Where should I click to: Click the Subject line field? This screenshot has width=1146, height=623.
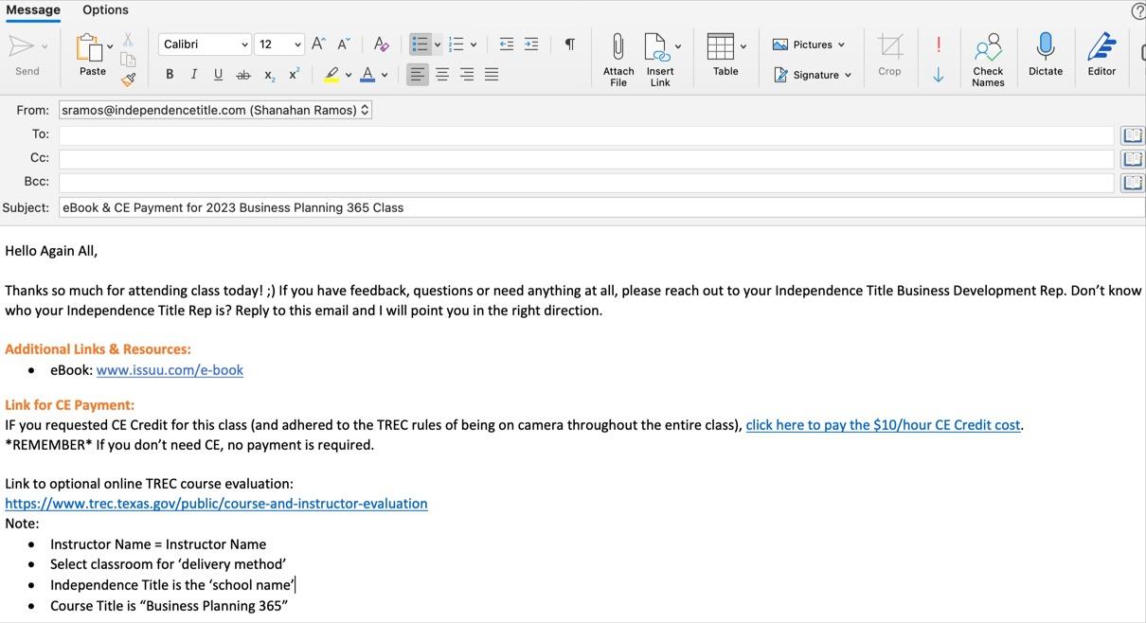(x=601, y=207)
